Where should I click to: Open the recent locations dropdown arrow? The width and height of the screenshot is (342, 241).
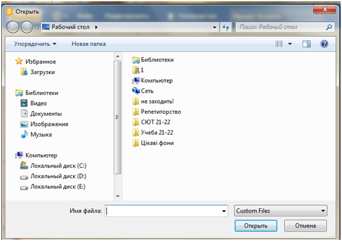pos(37,27)
